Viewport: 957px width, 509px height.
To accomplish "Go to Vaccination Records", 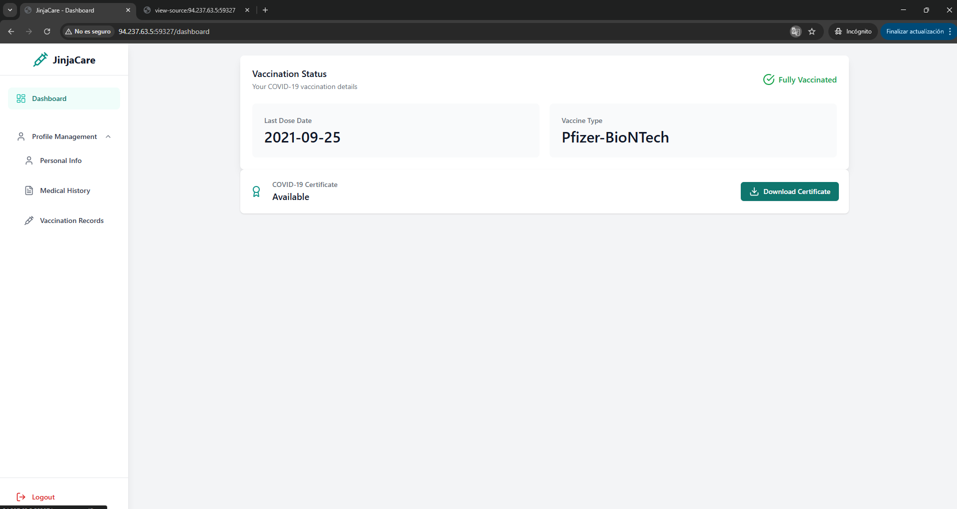I will 72,220.
